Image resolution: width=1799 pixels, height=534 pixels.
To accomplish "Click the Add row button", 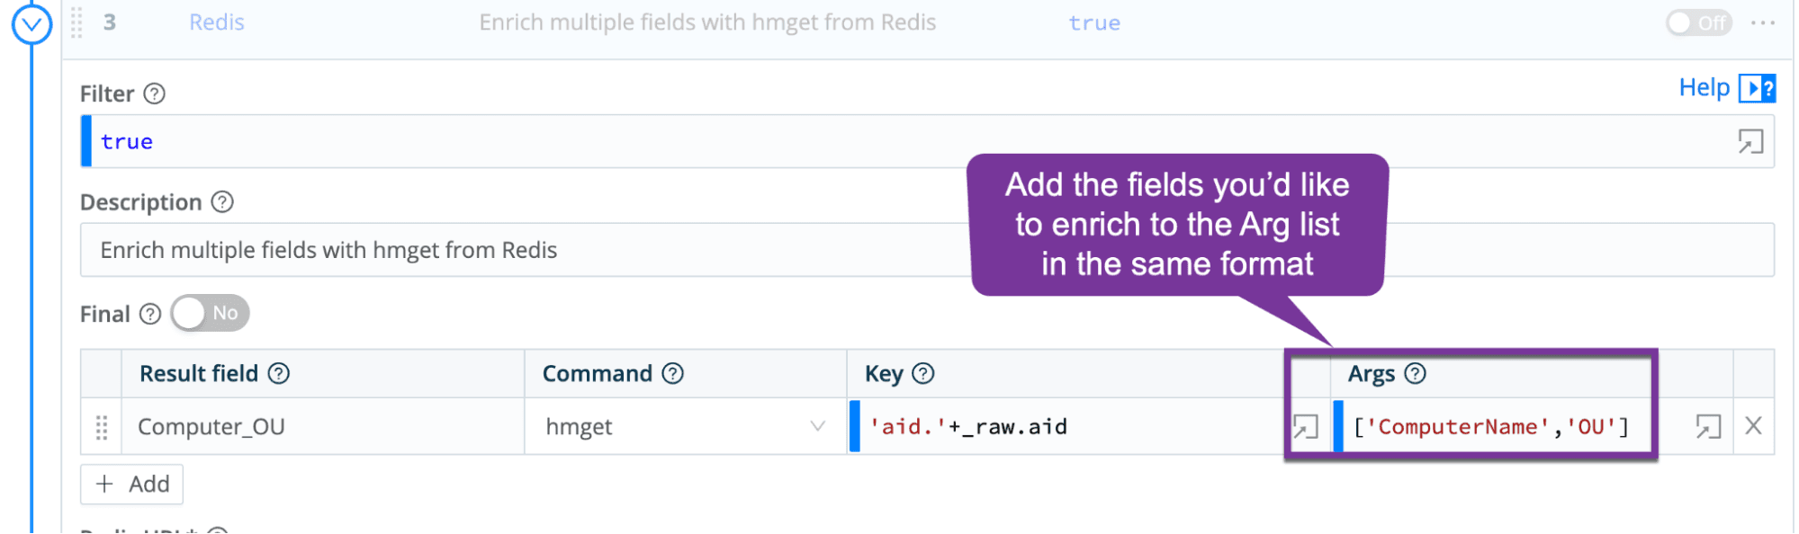I will tap(132, 485).
